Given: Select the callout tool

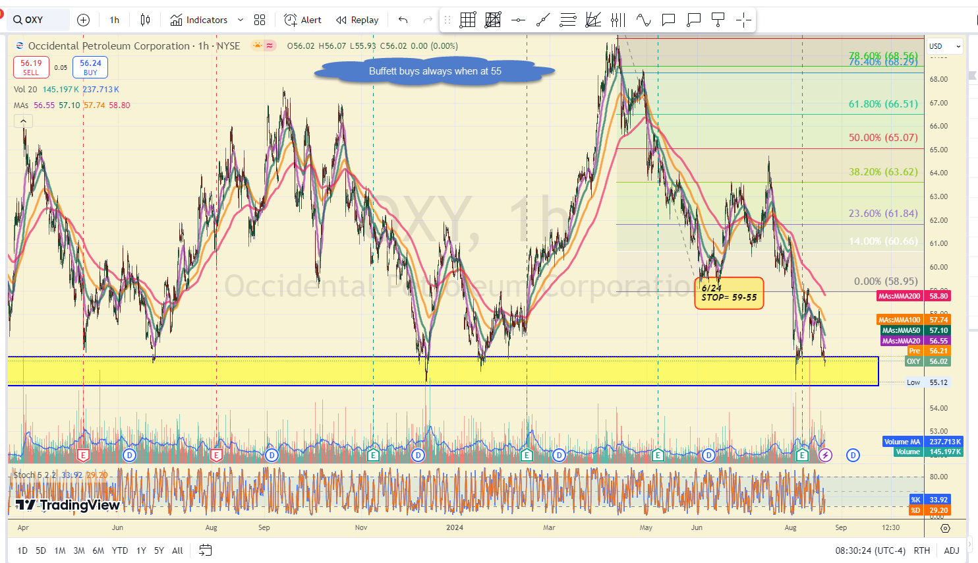Looking at the screenshot, I should 693,20.
